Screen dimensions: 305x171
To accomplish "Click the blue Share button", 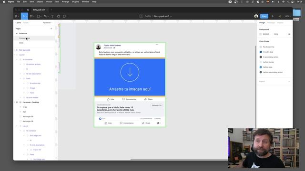I will click(x=264, y=16).
